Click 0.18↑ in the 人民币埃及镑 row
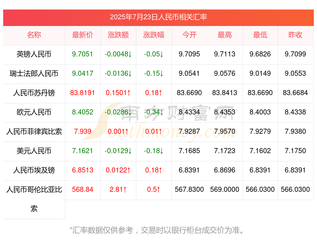This screenshot has width=317, height=240. coord(154,170)
